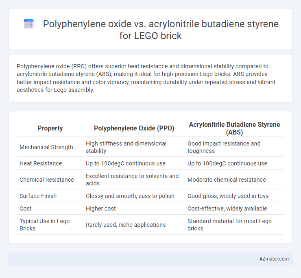The height and width of the screenshot is (278, 301).
Task: Click the AZmater.com footer link
Action: (274, 259)
